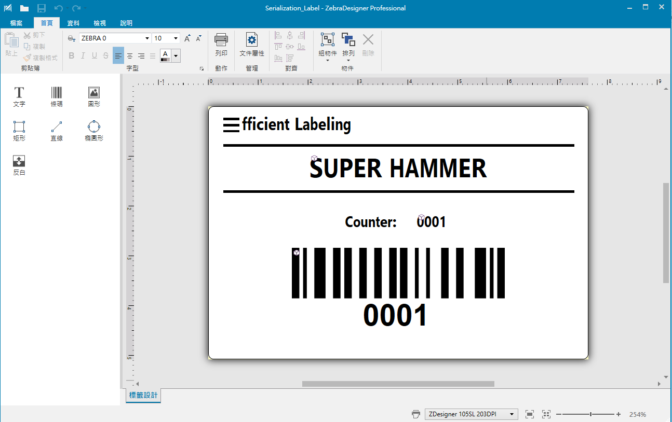The width and height of the screenshot is (672, 422).
Task: Toggle right text alignment
Action: 141,56
